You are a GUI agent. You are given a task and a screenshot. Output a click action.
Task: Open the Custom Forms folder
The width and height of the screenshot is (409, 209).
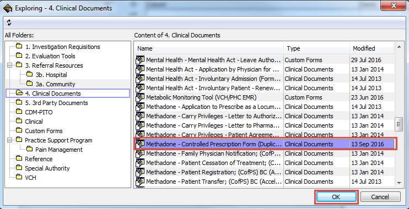point(44,131)
